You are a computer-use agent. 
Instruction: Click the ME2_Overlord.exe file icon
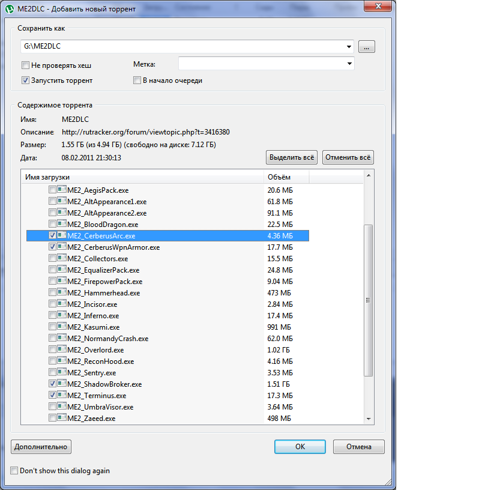[x=62, y=349]
